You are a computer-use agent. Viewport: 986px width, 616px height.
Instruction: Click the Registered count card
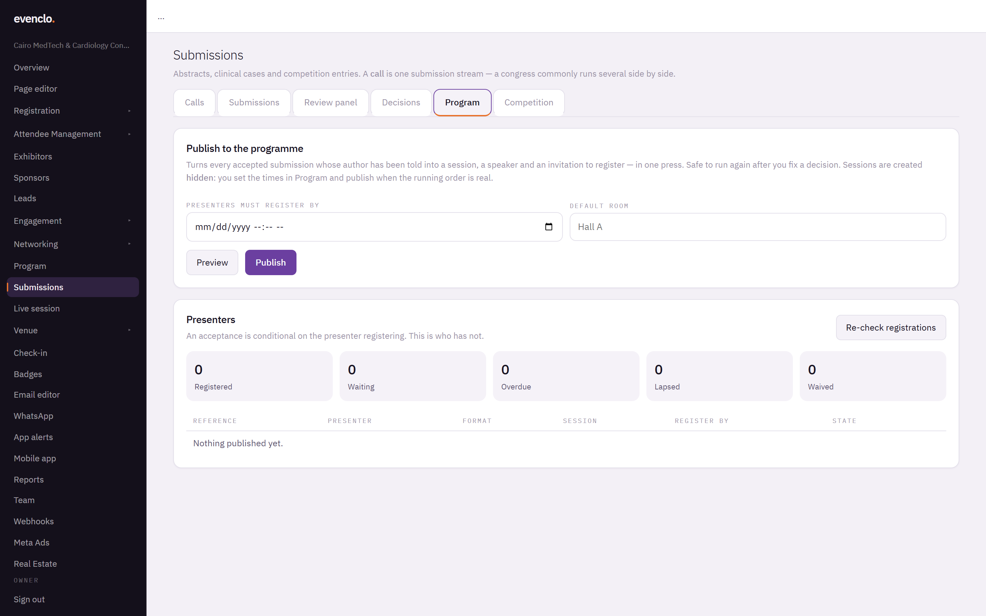point(260,376)
